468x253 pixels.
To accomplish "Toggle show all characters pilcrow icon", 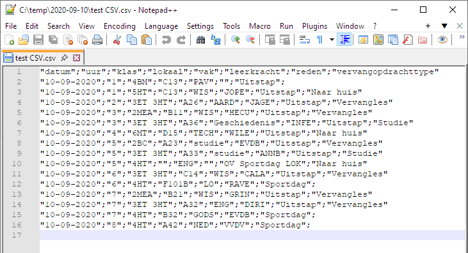I will click(x=319, y=40).
